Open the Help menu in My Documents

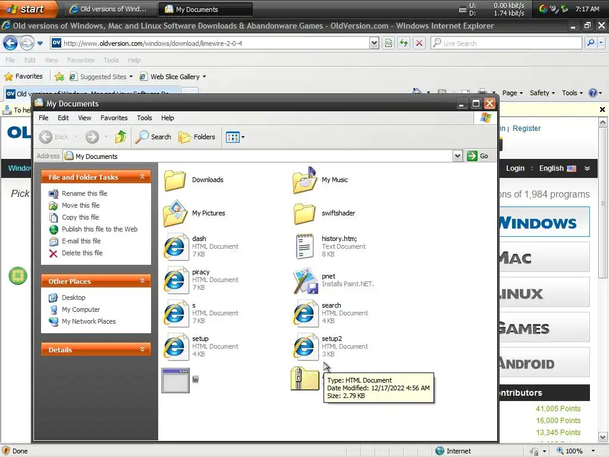(167, 118)
